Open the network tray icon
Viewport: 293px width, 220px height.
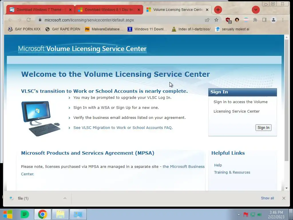pos(253,214)
